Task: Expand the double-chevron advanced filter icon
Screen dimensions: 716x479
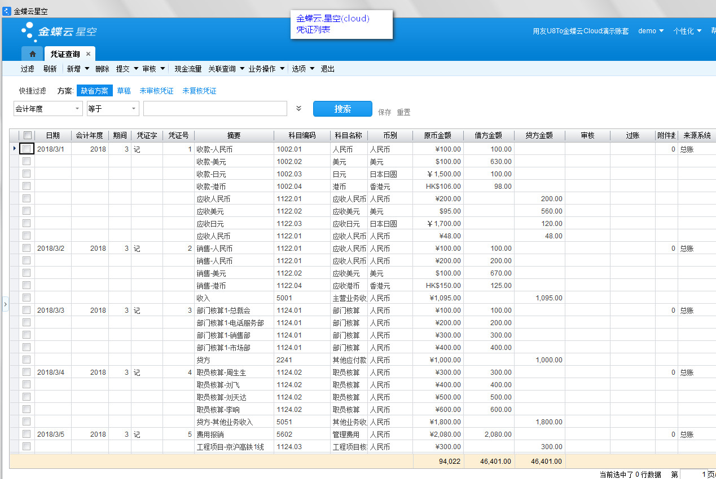Action: click(299, 109)
